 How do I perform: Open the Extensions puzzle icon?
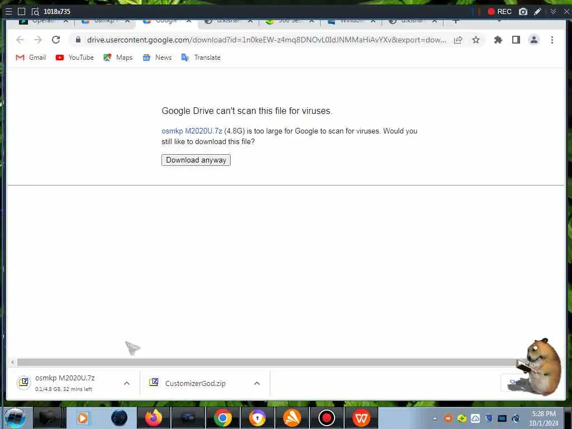tap(498, 40)
